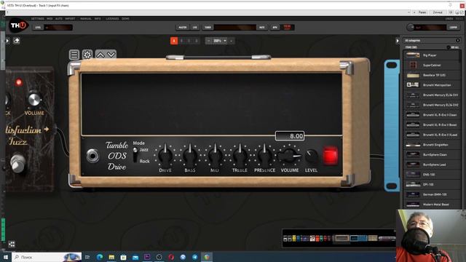Toggle the Mute button

coord(262,28)
